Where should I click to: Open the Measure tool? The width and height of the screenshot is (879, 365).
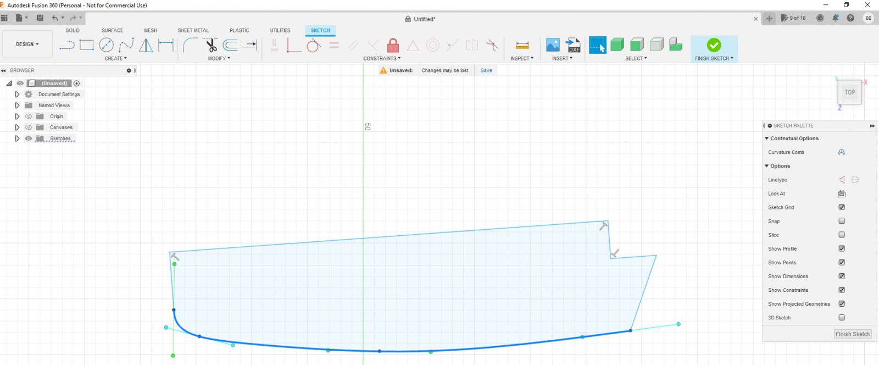(x=522, y=45)
